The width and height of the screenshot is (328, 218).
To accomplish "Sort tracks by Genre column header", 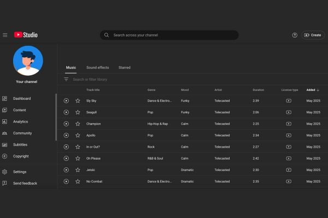I will pyautogui.click(x=151, y=90).
